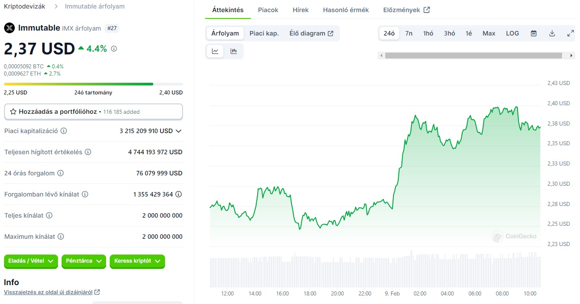Toggle LOG scale on chart
The width and height of the screenshot is (580, 304).
tap(513, 33)
